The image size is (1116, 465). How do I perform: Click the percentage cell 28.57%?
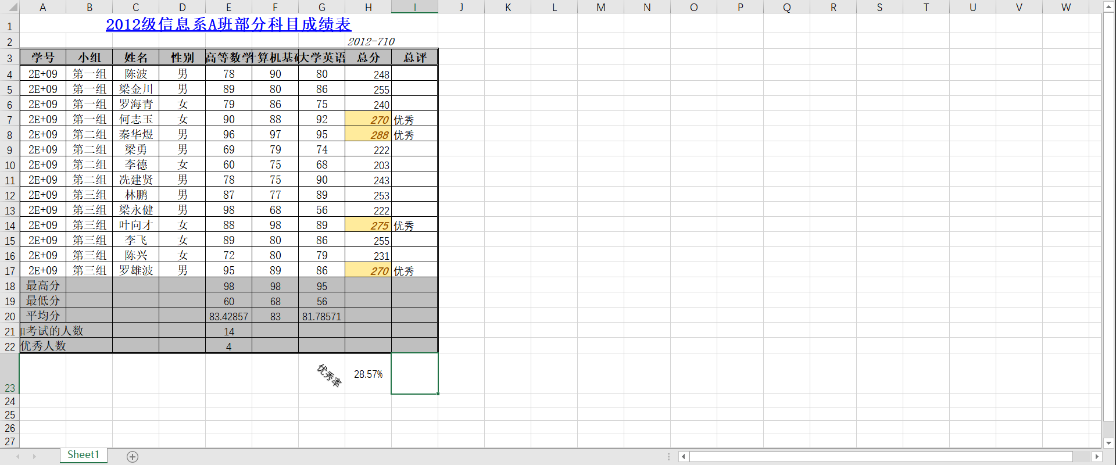pos(368,374)
